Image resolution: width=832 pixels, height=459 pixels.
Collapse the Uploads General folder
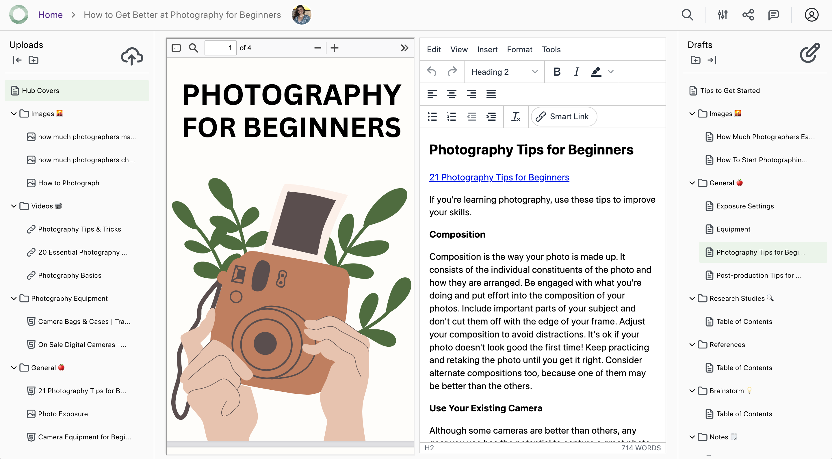click(14, 368)
